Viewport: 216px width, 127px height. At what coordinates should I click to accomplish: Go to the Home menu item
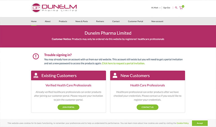coord(34,21)
